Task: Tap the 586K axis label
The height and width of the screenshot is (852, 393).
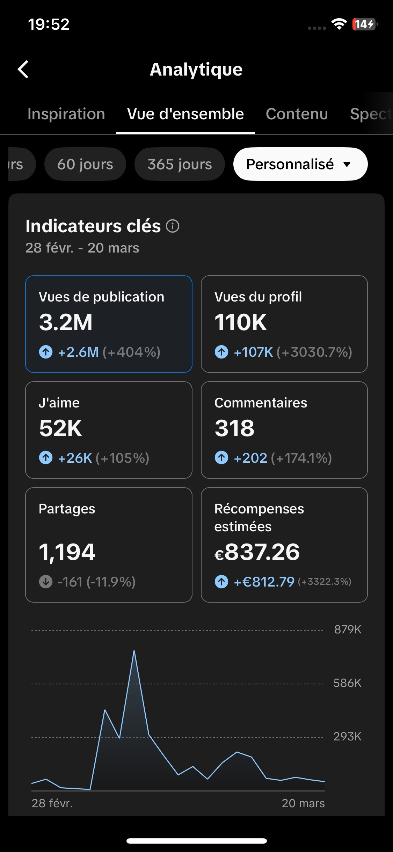Action: tap(348, 683)
